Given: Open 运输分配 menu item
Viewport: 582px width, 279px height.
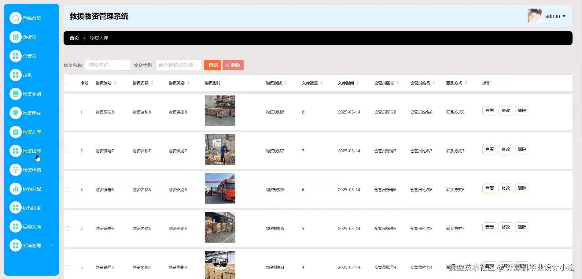Looking at the screenshot, I should (x=32, y=189).
